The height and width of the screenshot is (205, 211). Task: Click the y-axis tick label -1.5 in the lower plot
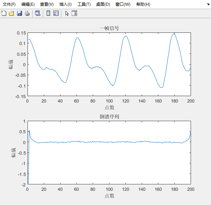pos(22,174)
